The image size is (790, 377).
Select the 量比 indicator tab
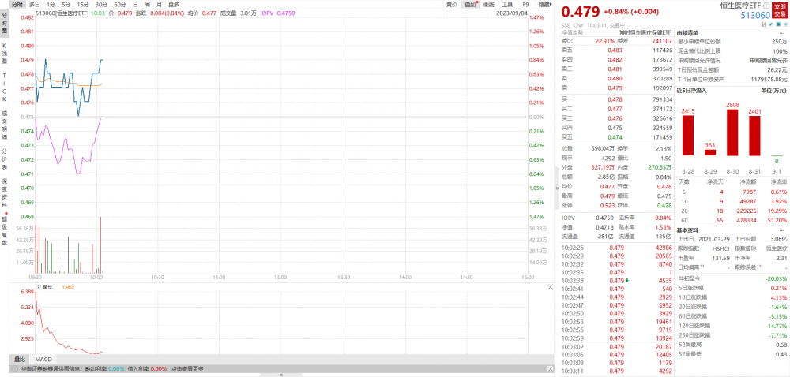(20, 359)
